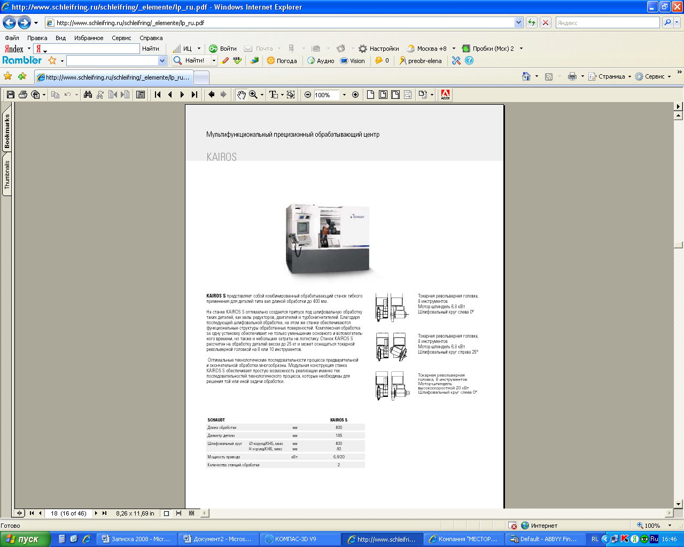Open a new blank browser tab
684x547 pixels.
click(x=201, y=77)
